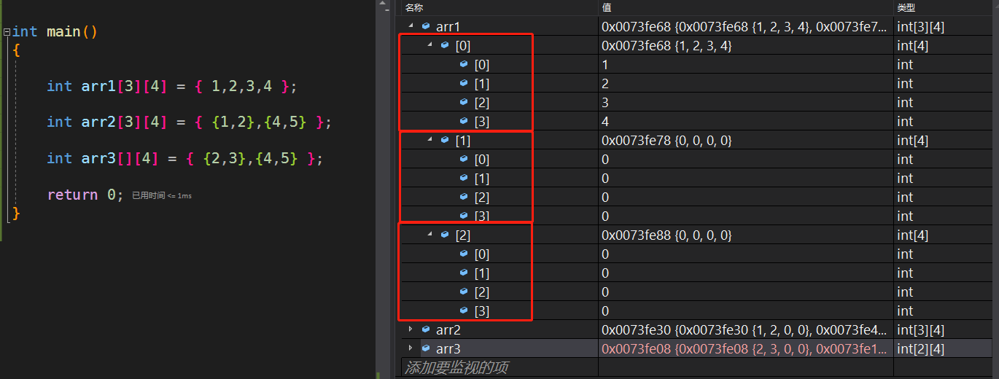Screen dimensions: 999x379
Task: Select the arr2 name in the watch list
Action: tap(448, 329)
